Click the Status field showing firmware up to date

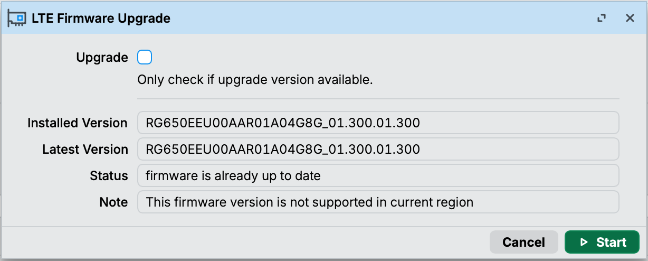point(378,175)
